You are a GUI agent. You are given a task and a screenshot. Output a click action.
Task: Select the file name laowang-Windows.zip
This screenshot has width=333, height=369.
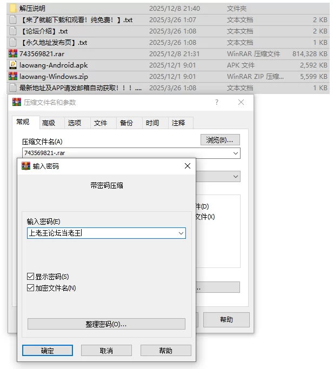pyautogui.click(x=54, y=77)
